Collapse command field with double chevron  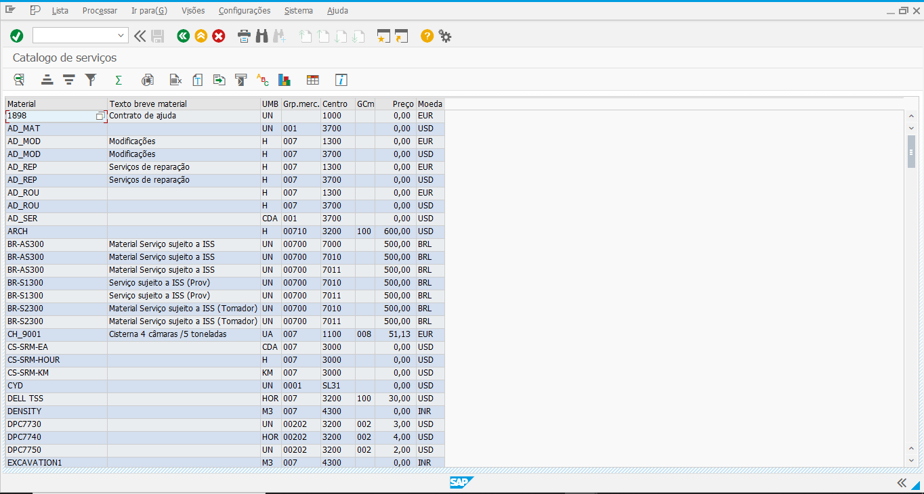pyautogui.click(x=140, y=36)
